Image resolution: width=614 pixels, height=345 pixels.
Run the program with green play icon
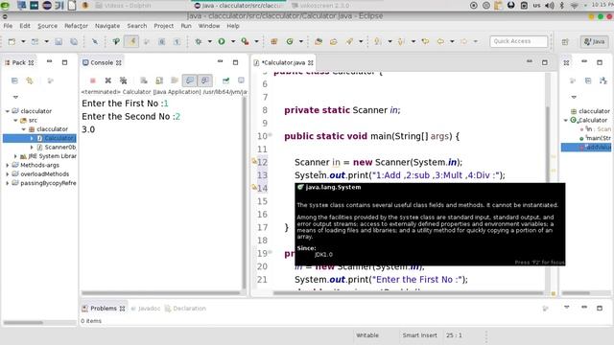pos(222,41)
